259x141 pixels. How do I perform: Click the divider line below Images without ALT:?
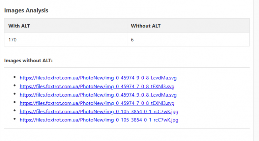(x=127, y=67)
